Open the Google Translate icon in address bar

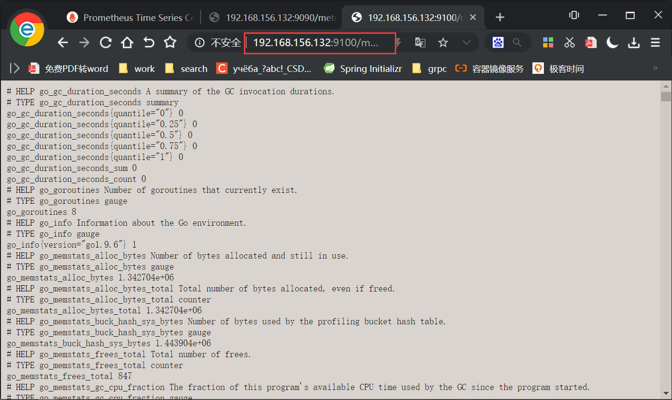click(420, 42)
